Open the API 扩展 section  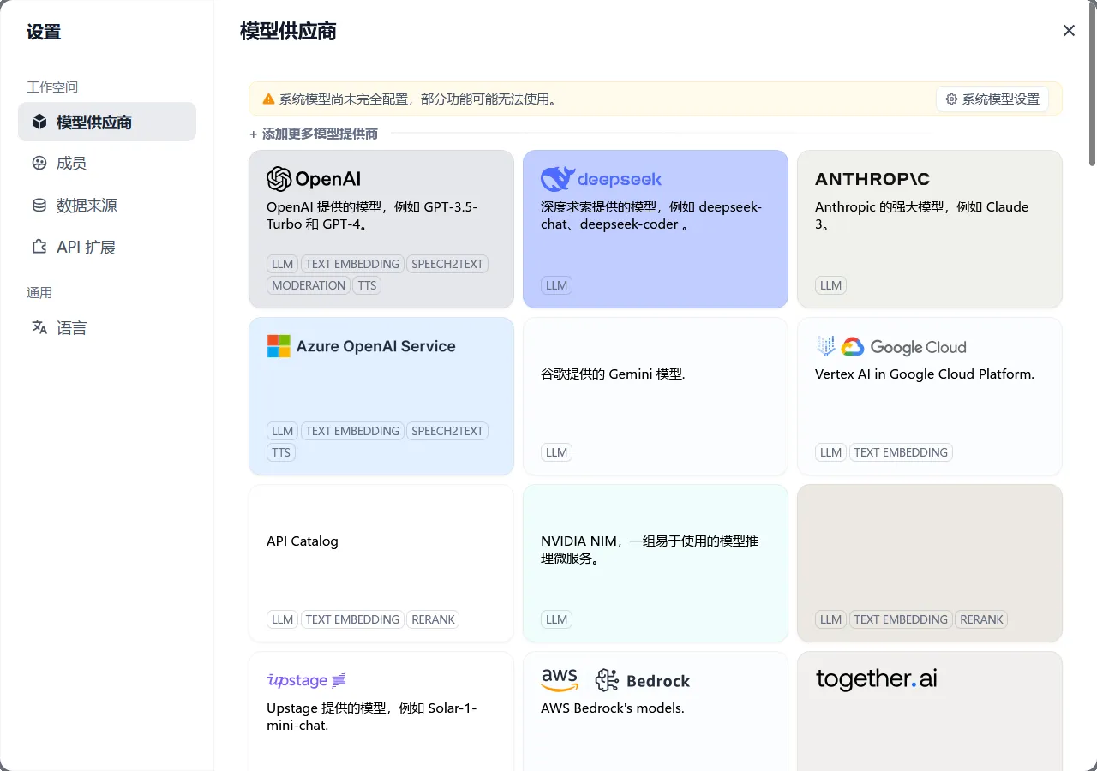click(107, 247)
